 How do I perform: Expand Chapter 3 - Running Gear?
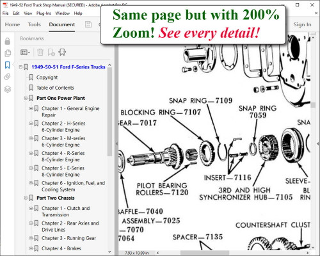(31, 238)
